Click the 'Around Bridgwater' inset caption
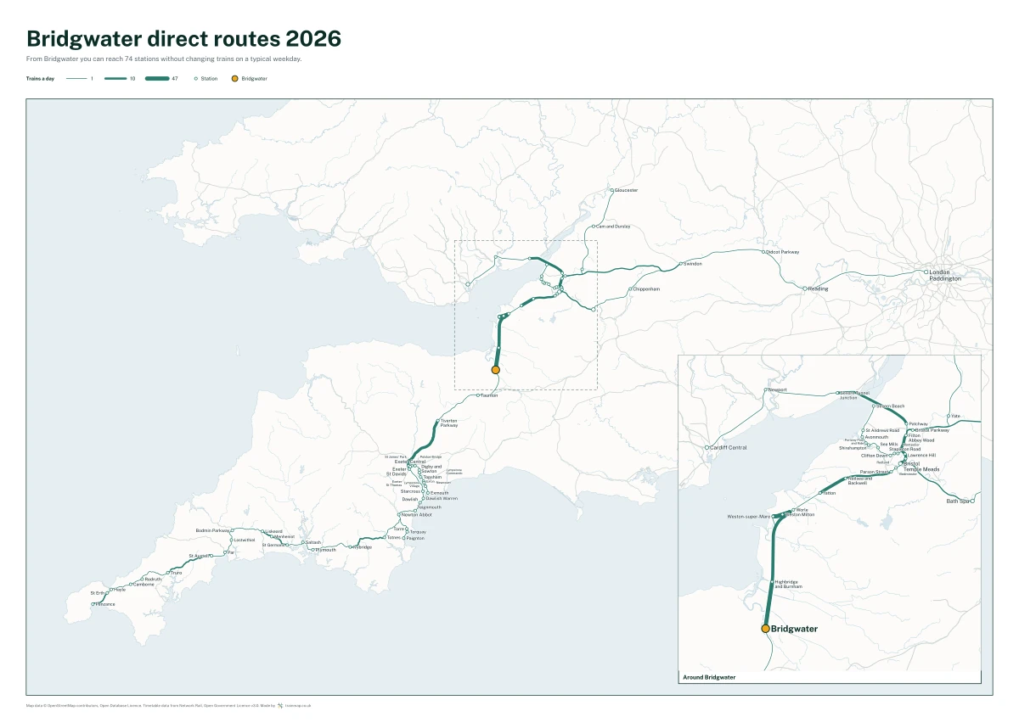This screenshot has width=1019, height=728. 709,677
